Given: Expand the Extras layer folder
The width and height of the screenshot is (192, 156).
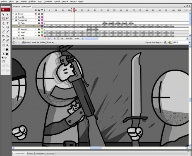Looking at the screenshot, I should [13, 14].
